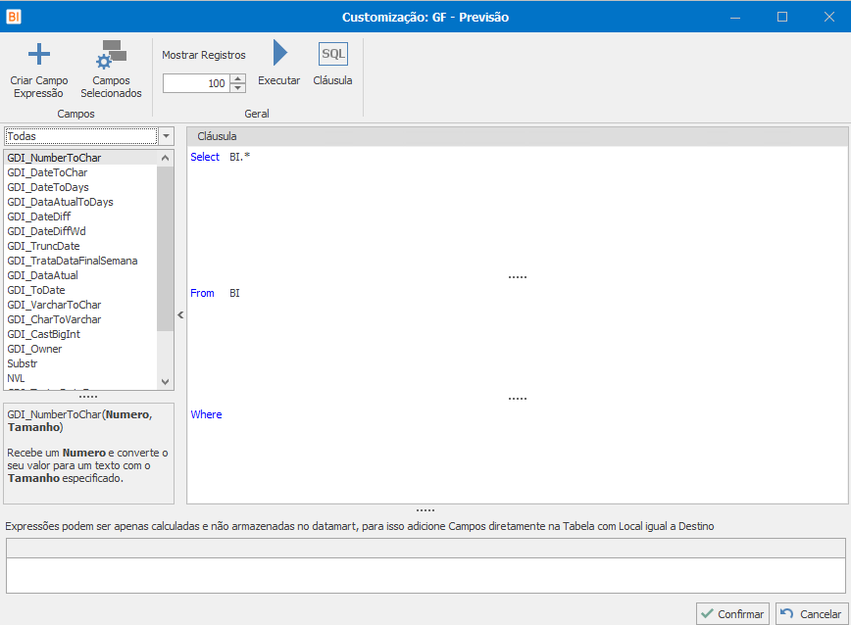
Task: Close the Customização window
Action: click(x=828, y=17)
